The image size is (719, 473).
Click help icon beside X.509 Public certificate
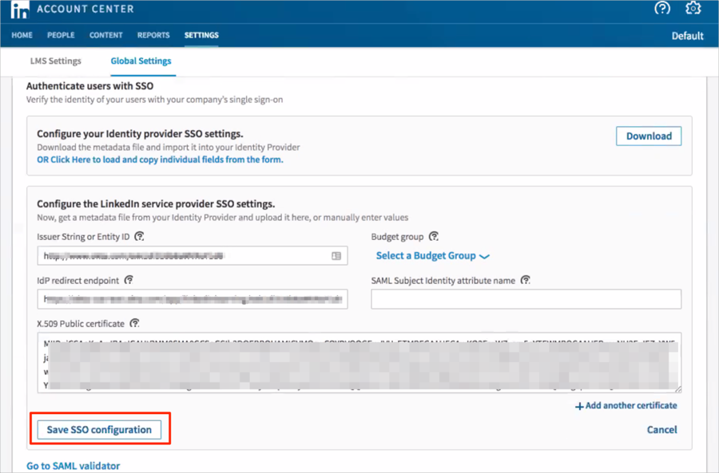click(x=135, y=323)
